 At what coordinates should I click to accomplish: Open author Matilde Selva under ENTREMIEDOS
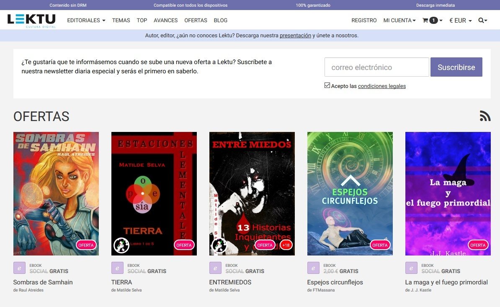(227, 290)
